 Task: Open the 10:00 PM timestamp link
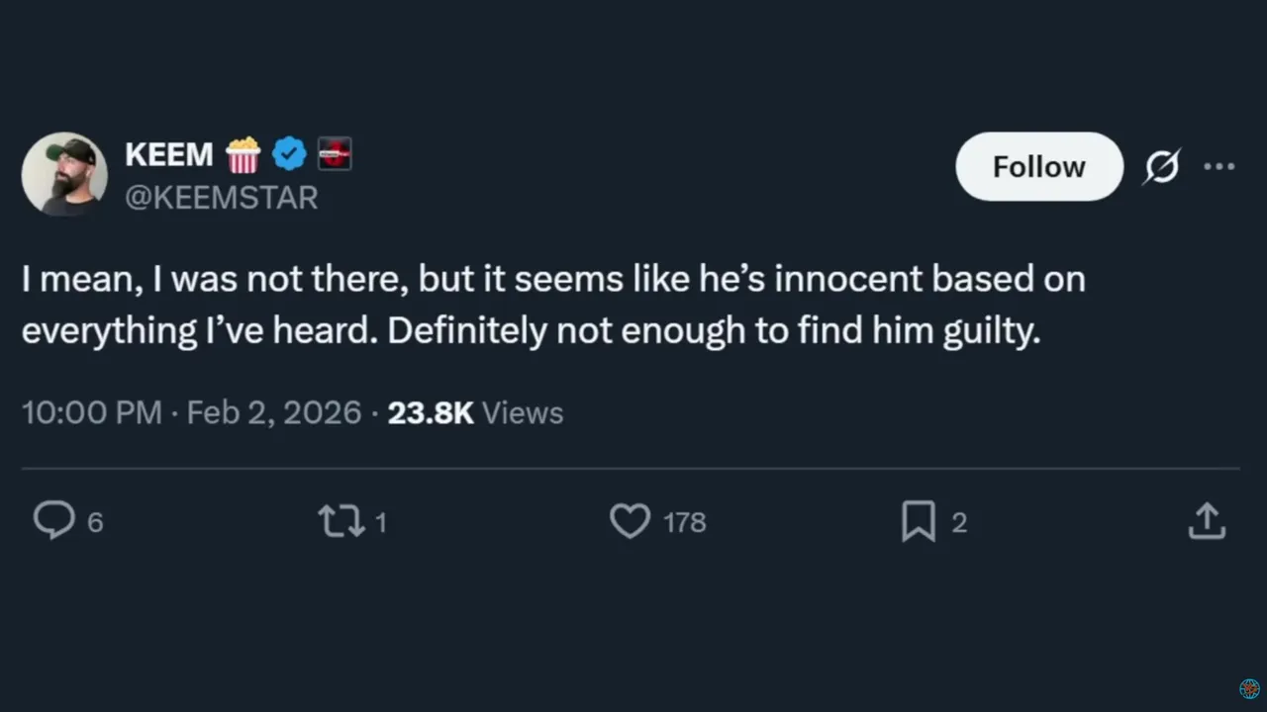click(x=91, y=413)
